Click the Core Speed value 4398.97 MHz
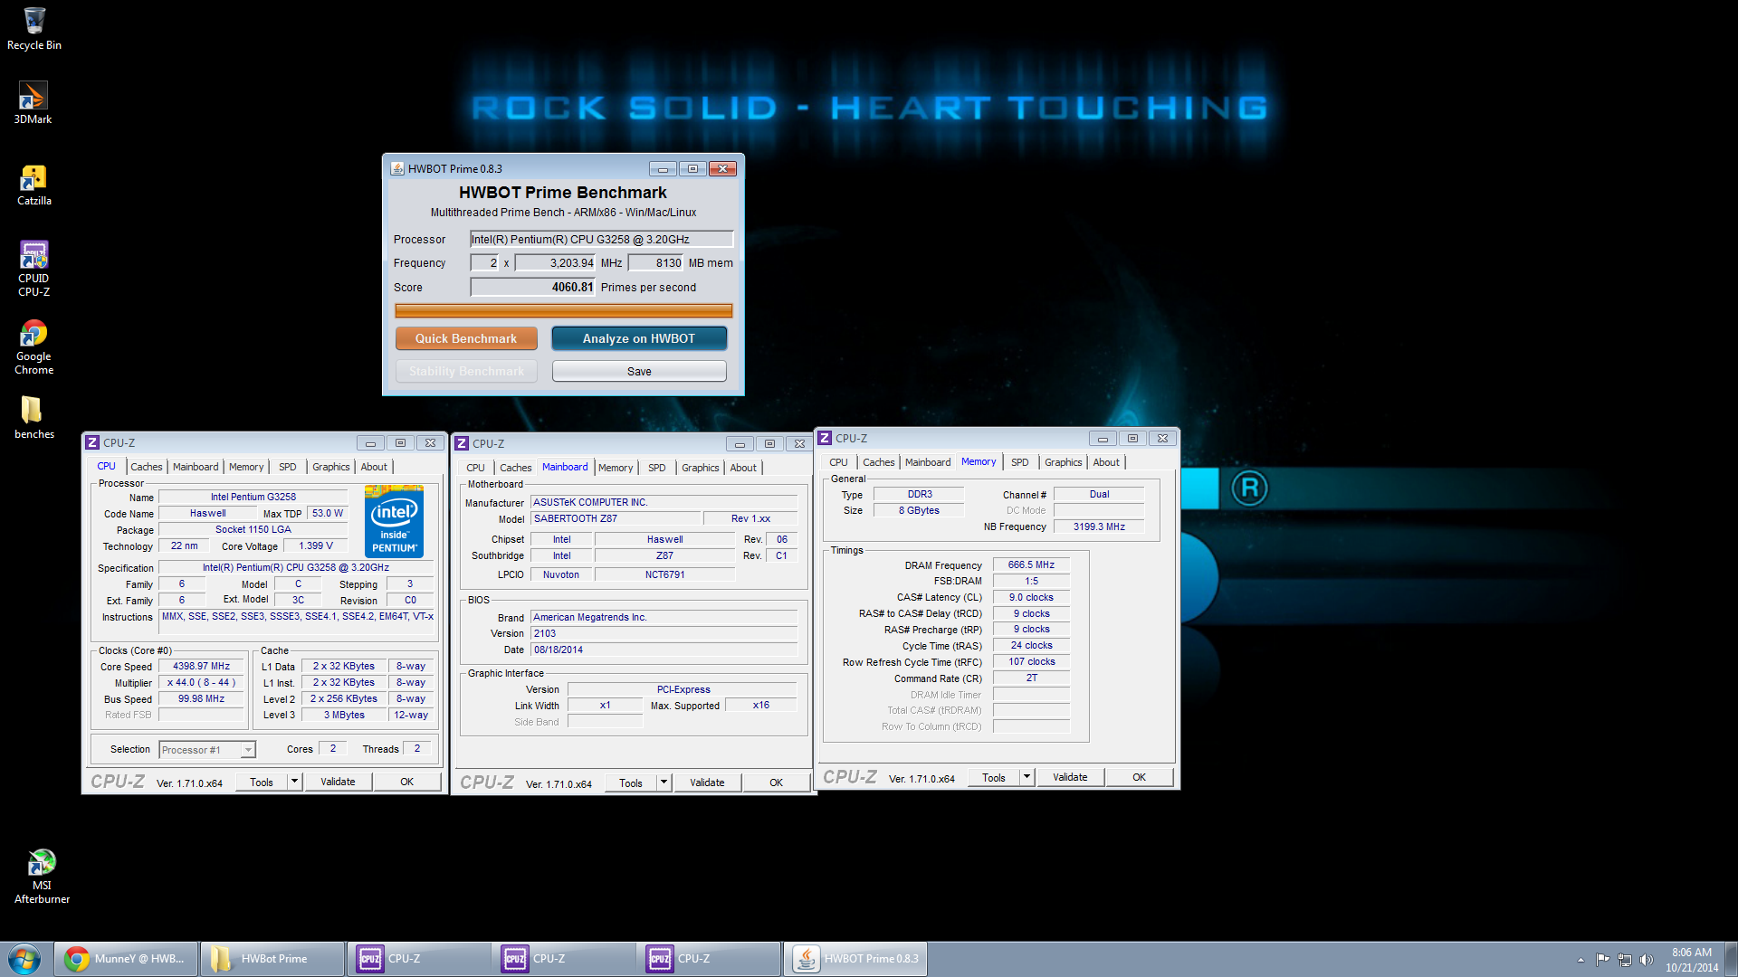The image size is (1738, 977). click(x=202, y=666)
